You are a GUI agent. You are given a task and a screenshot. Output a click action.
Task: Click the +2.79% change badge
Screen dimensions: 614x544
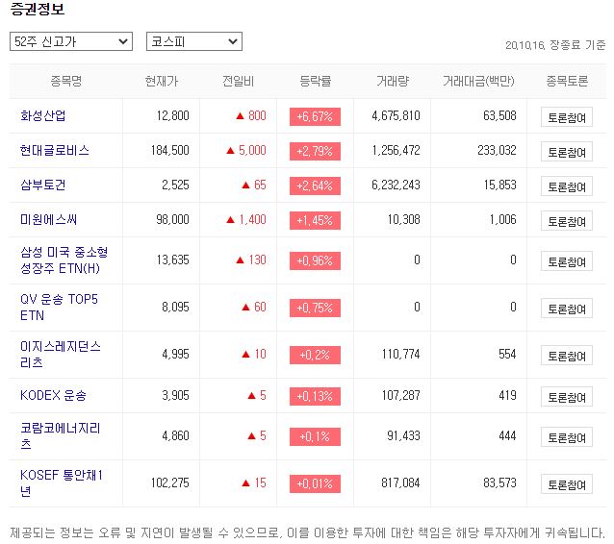pos(316,151)
